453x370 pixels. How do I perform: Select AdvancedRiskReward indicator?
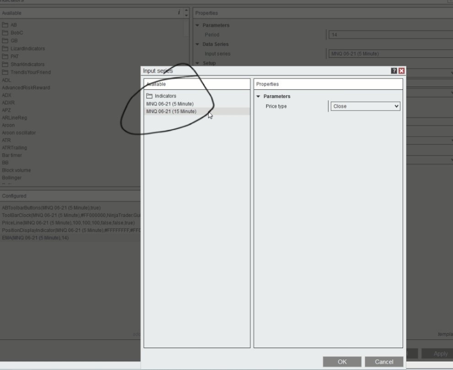26,87
